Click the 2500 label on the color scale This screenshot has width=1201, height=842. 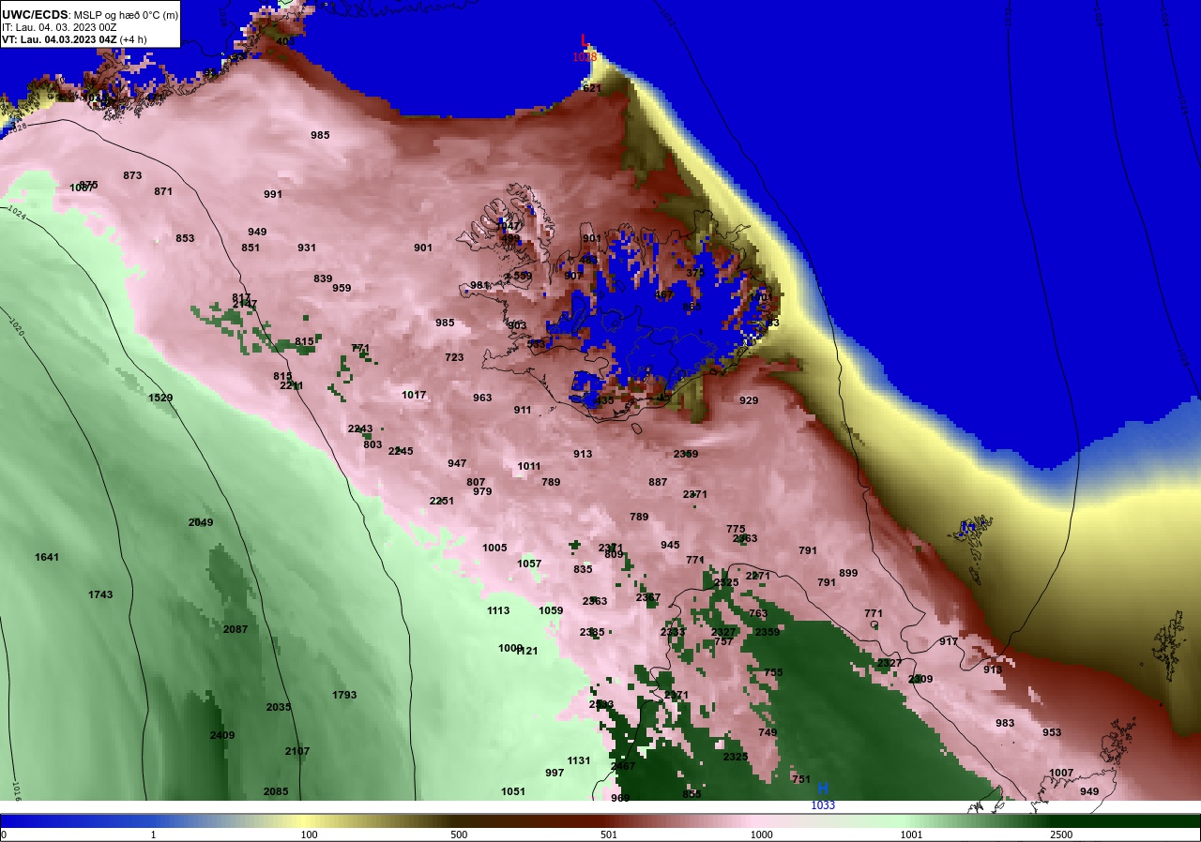[1061, 834]
